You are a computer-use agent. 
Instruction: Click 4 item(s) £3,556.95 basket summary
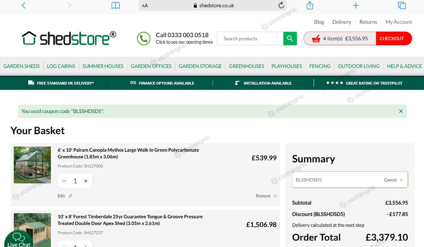[345, 38]
